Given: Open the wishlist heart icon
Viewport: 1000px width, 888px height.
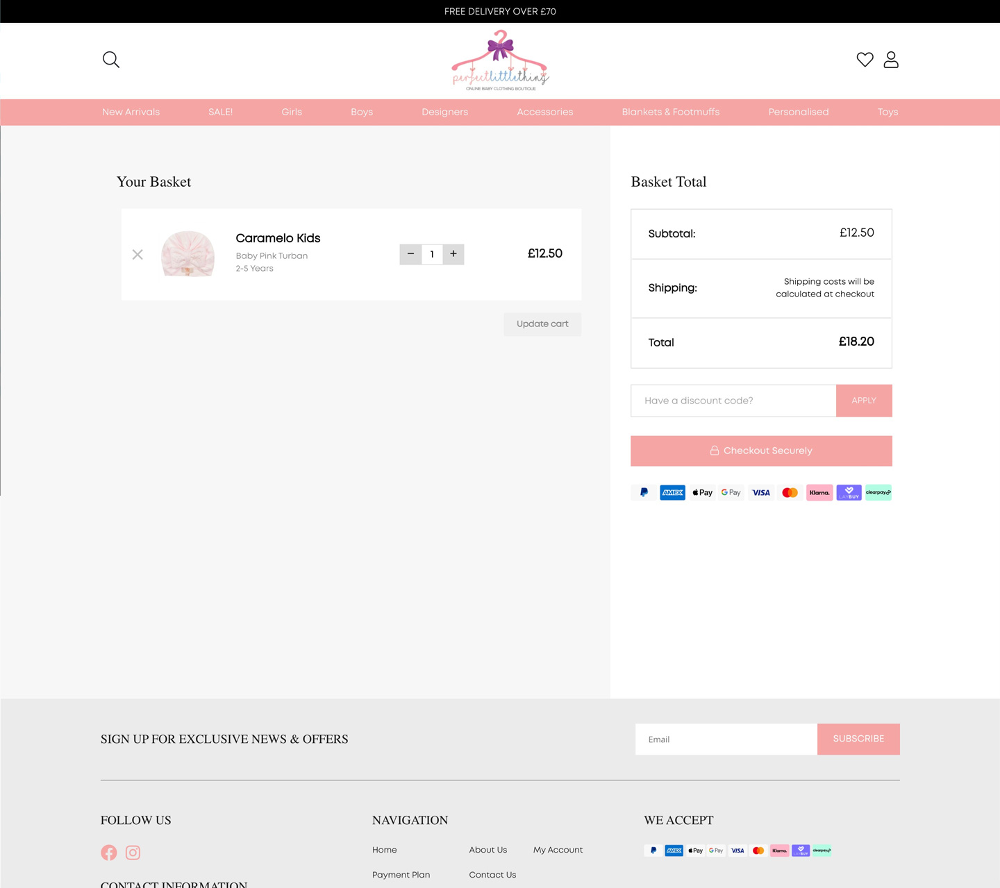Looking at the screenshot, I should click(865, 60).
